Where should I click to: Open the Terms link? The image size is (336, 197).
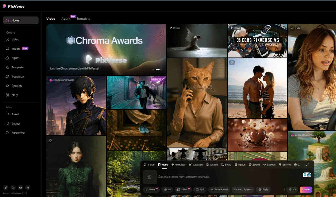(x=6, y=193)
